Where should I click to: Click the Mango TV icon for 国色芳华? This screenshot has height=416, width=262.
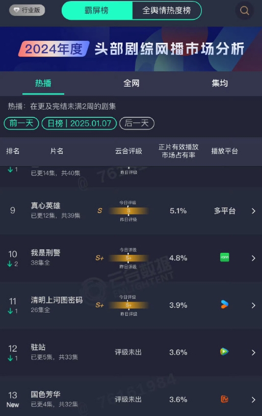pyautogui.click(x=225, y=399)
